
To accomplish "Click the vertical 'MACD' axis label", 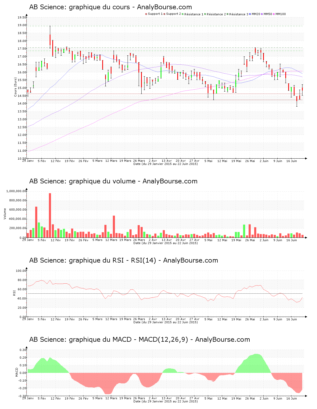I will tap(17, 372).
